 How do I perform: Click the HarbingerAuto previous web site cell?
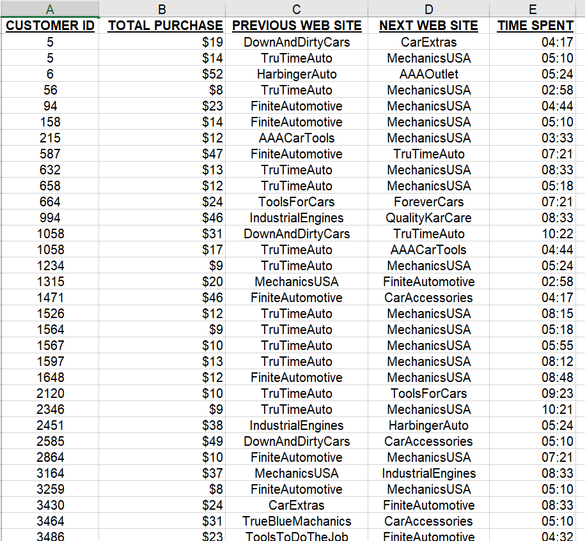tap(296, 73)
